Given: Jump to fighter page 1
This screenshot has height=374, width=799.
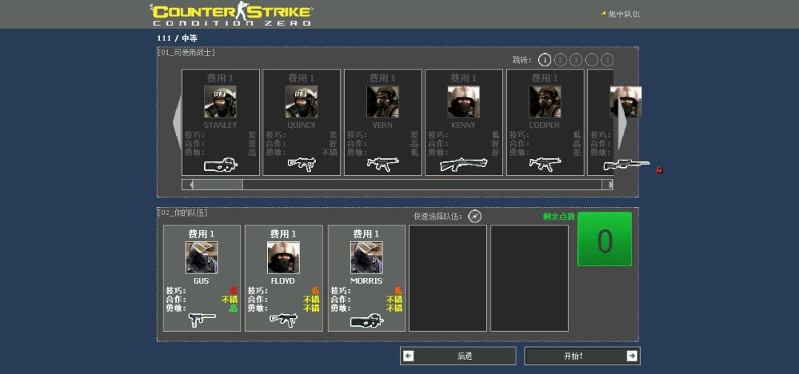Looking at the screenshot, I should [x=545, y=60].
